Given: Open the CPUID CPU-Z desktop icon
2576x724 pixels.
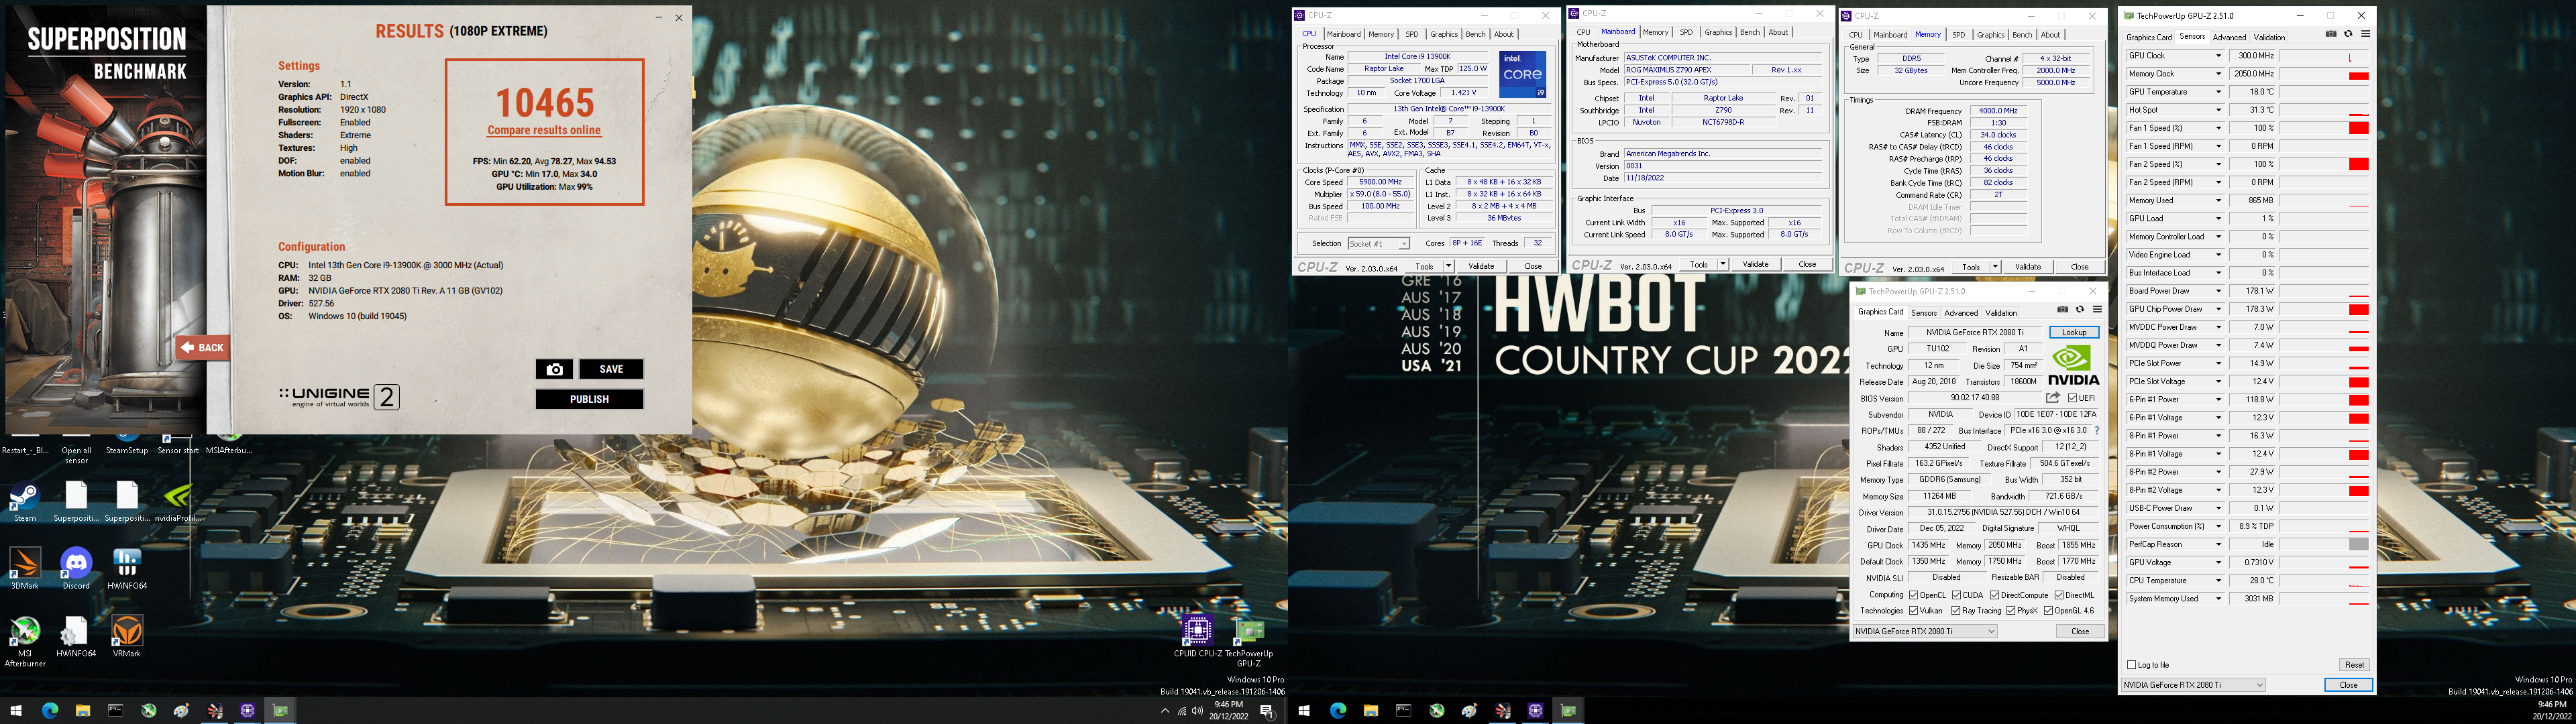Looking at the screenshot, I should [x=1197, y=636].
